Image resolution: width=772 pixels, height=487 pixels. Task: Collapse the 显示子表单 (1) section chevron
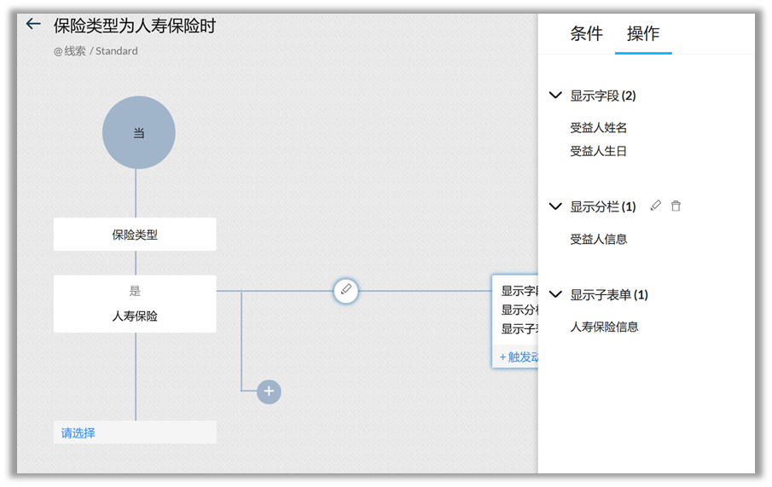click(x=555, y=294)
